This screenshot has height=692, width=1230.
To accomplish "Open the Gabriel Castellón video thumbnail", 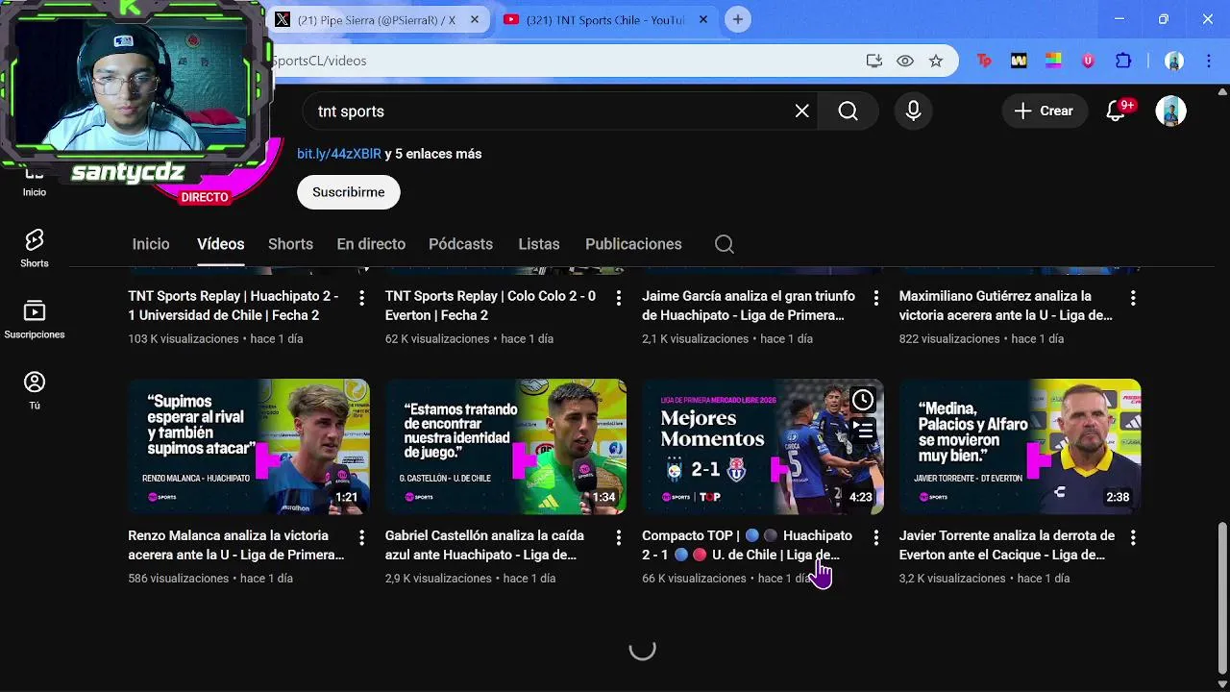I will click(505, 447).
